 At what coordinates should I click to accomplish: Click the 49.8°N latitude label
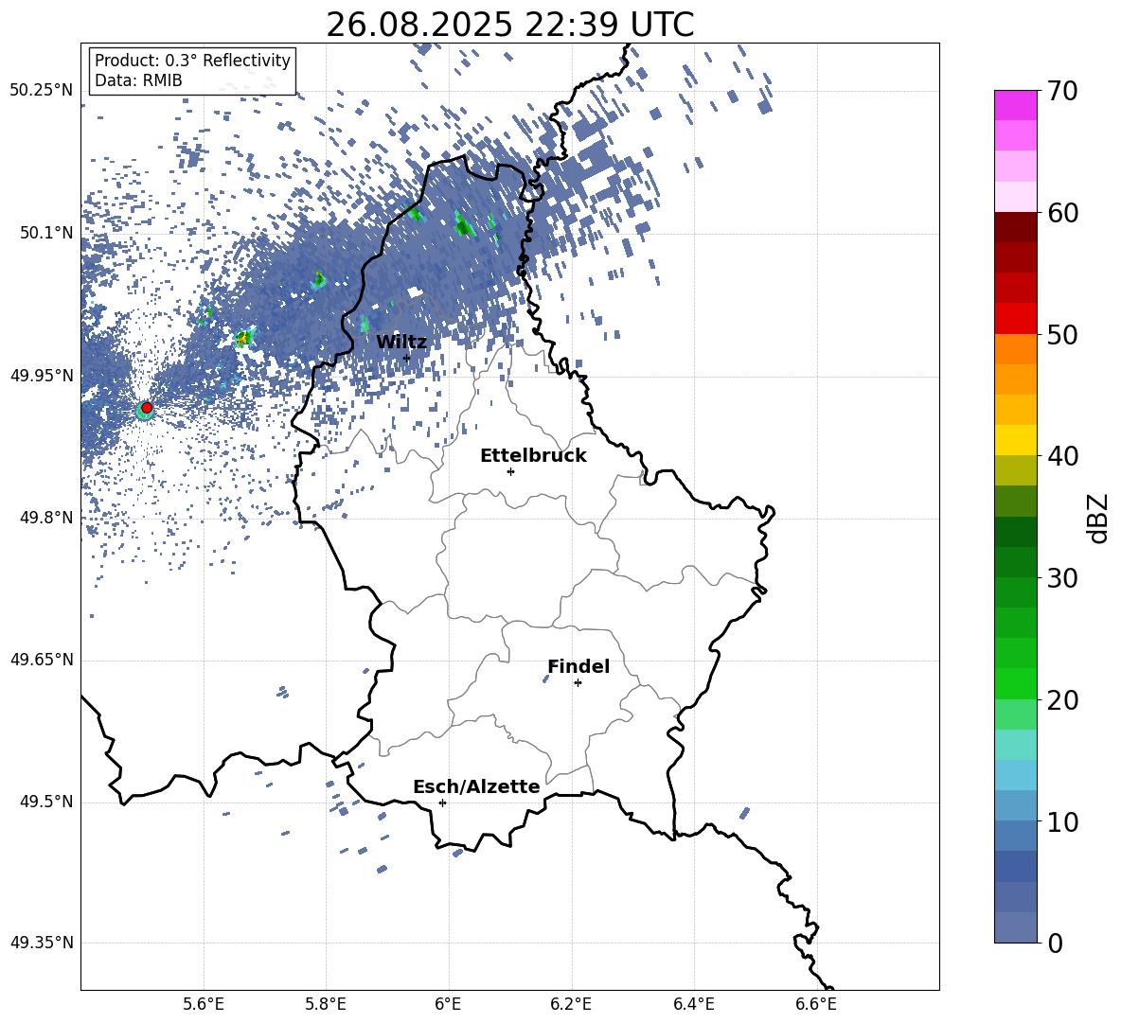46,518
